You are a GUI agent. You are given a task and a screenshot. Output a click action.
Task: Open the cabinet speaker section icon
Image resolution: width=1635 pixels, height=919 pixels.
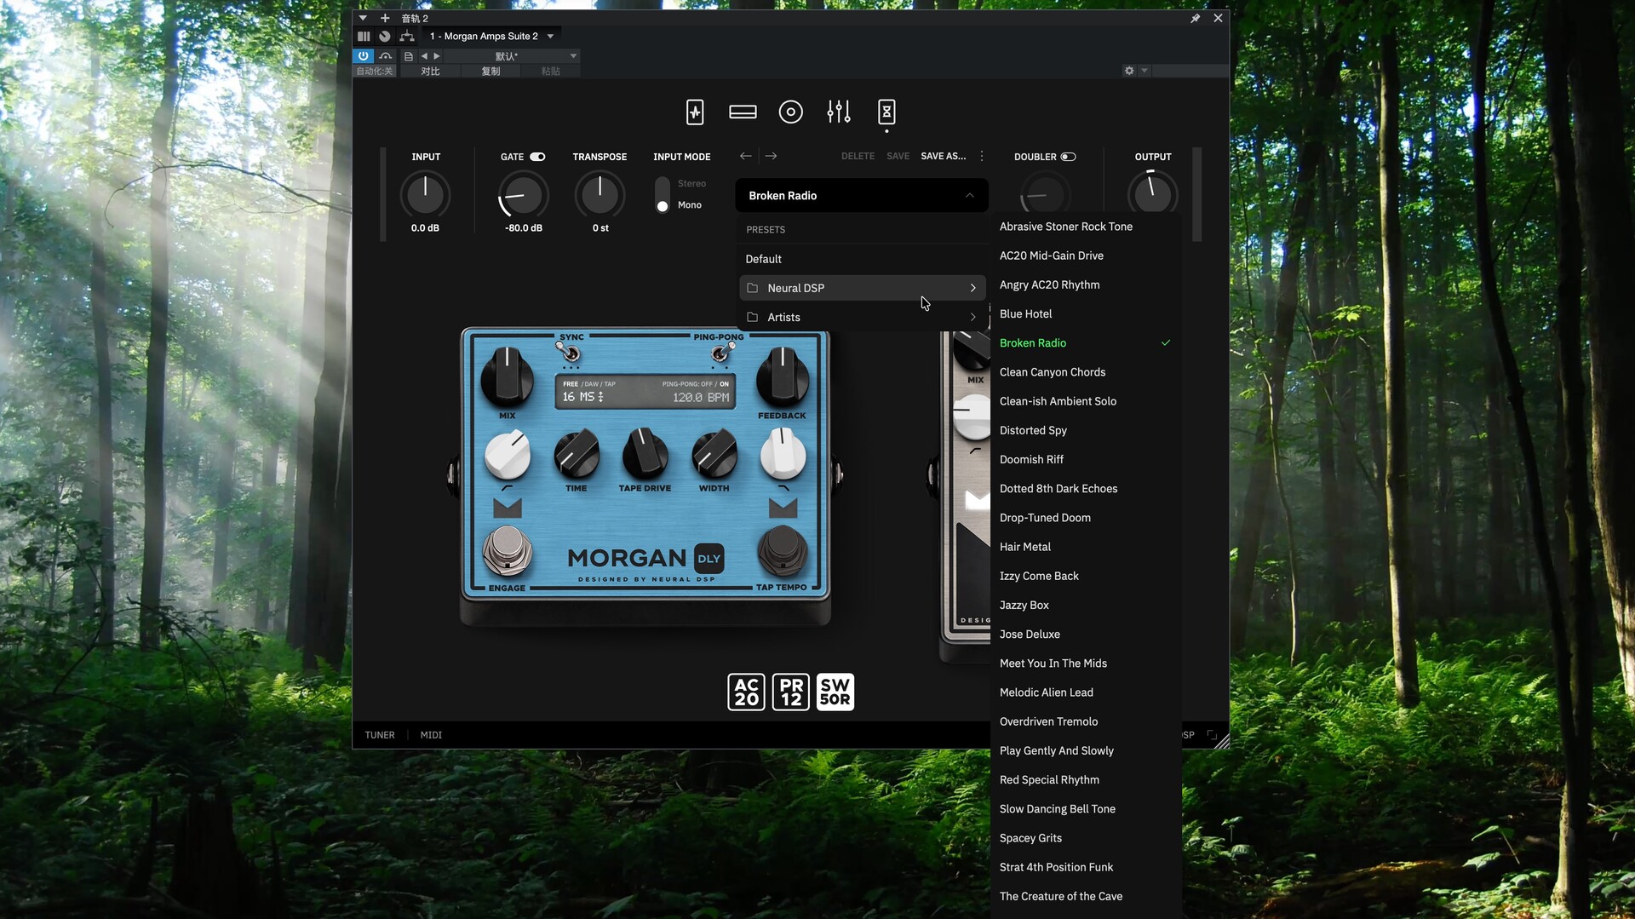(x=790, y=112)
